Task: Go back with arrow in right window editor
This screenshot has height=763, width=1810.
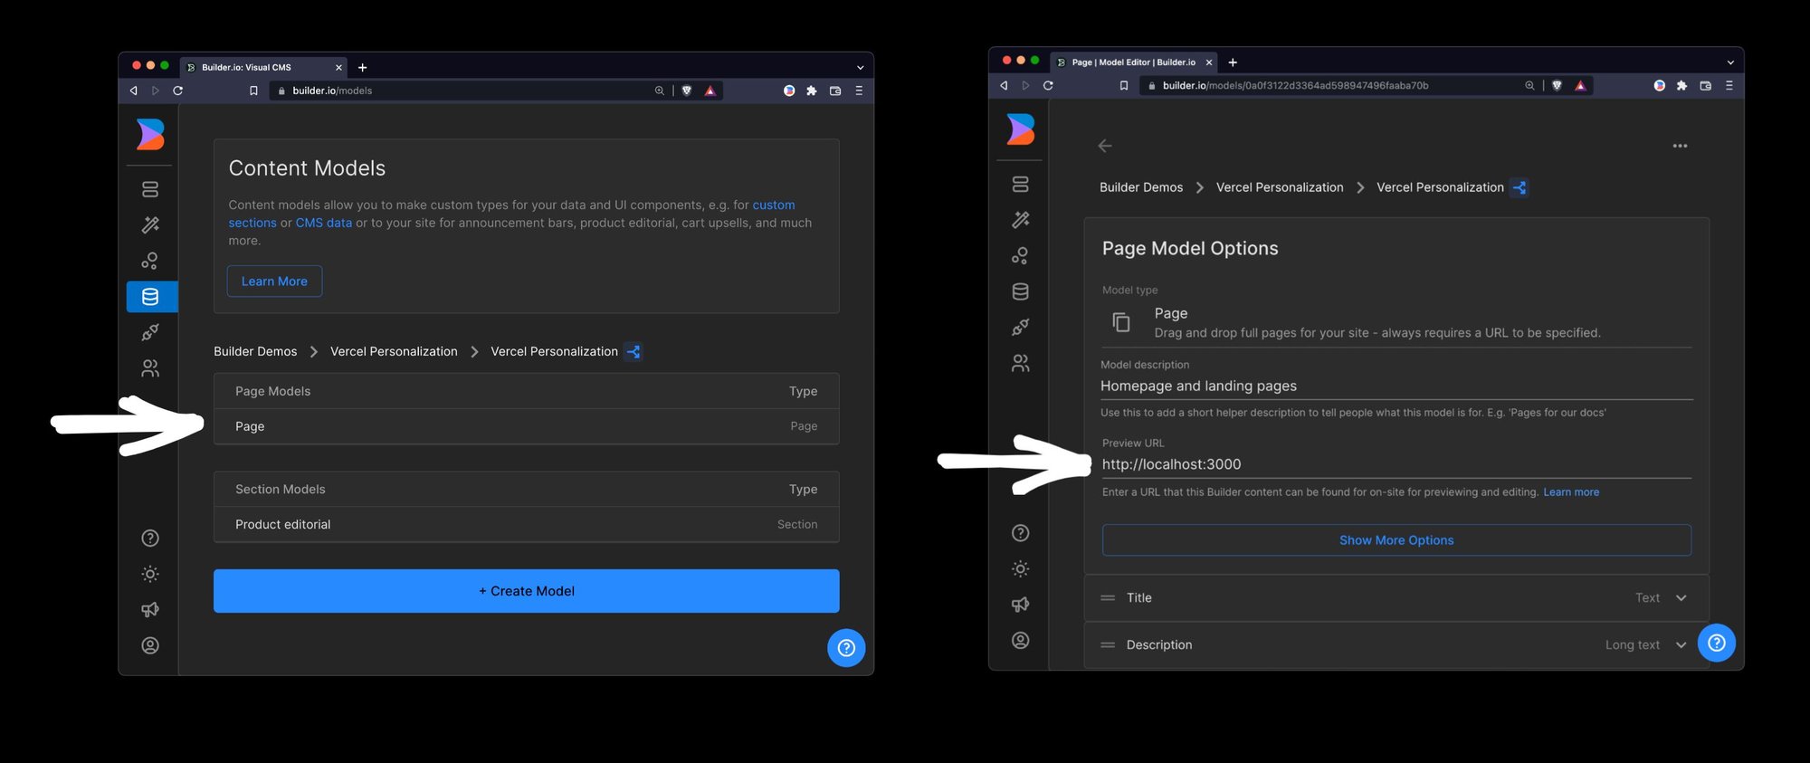Action: (1105, 146)
